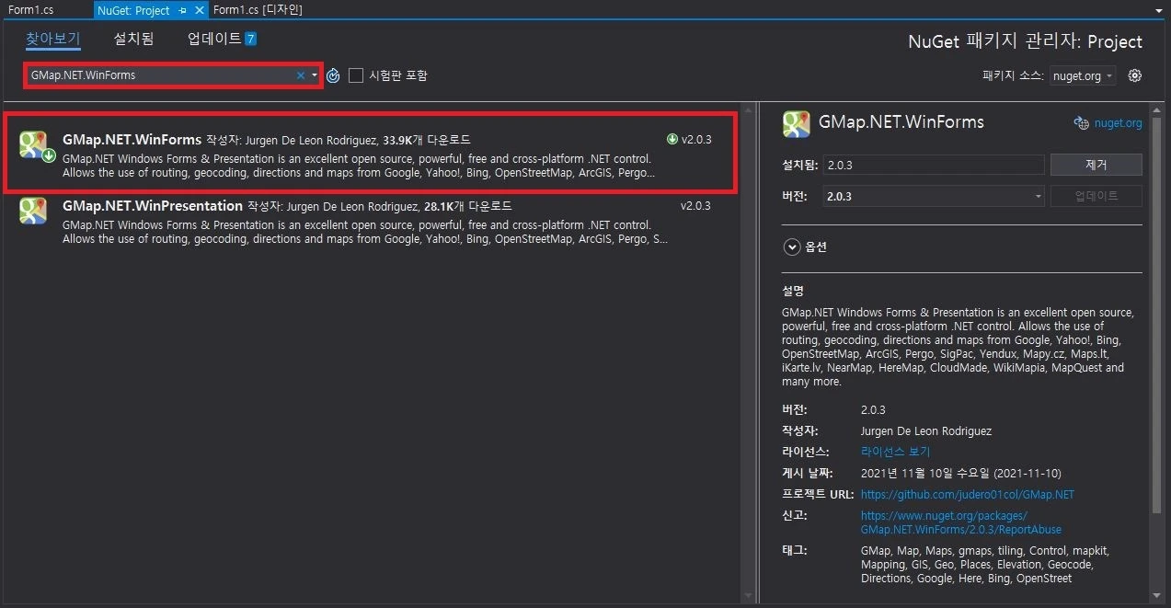The width and height of the screenshot is (1171, 608).
Task: Open the 버전 2.0.3 version dropdown
Action: tap(935, 196)
